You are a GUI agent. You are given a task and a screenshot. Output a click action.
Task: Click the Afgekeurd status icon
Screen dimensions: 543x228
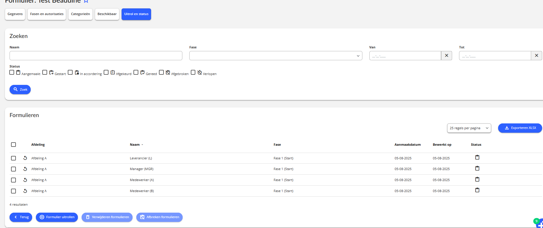click(113, 72)
